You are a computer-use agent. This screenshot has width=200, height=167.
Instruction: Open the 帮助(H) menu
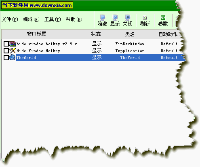pos(74,19)
